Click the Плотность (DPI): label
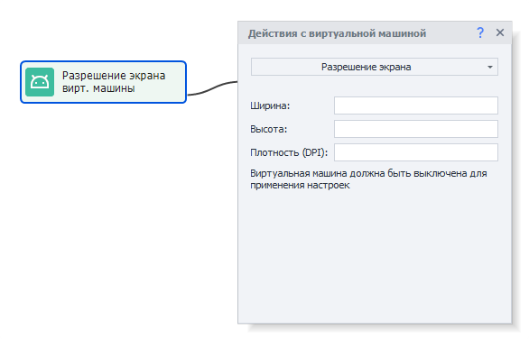The height and width of the screenshot is (339, 529). click(x=289, y=152)
